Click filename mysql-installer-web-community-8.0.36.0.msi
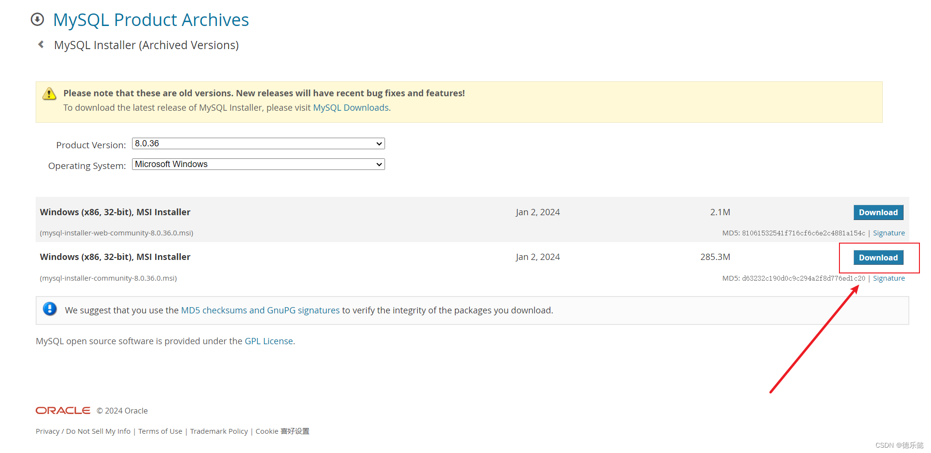 (x=117, y=233)
